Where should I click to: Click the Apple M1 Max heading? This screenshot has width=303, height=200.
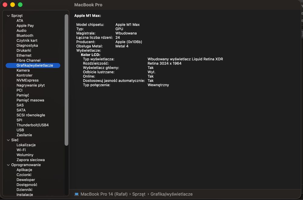88,15
